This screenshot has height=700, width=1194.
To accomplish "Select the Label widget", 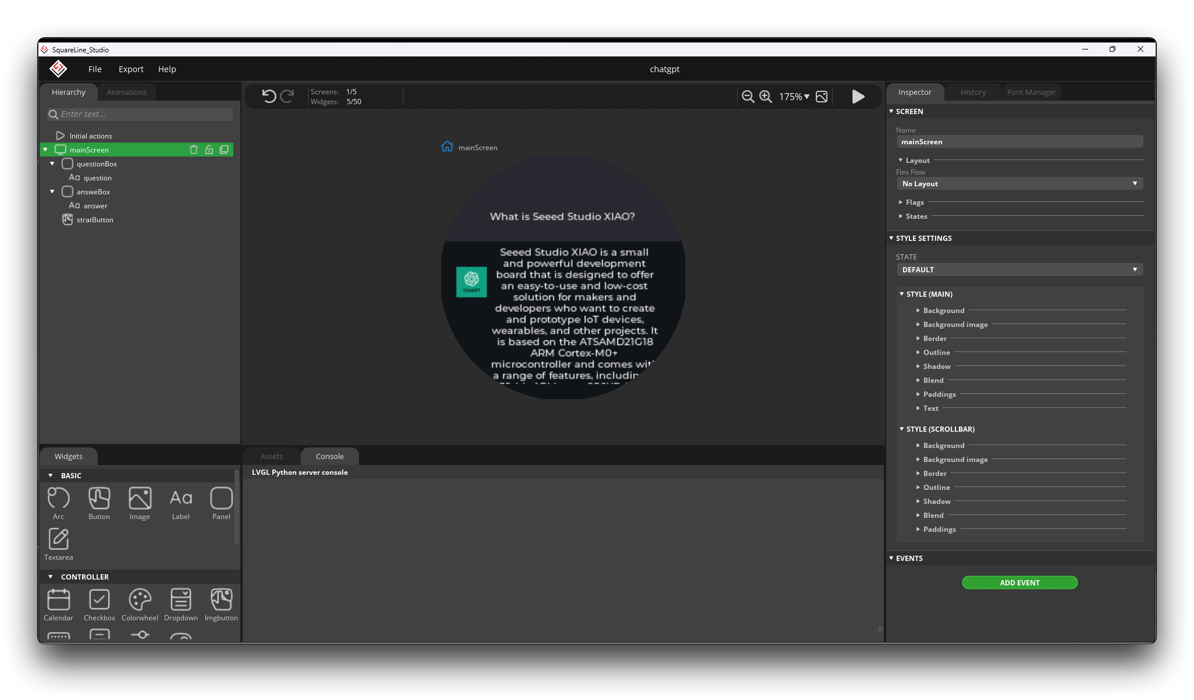I will (181, 504).
